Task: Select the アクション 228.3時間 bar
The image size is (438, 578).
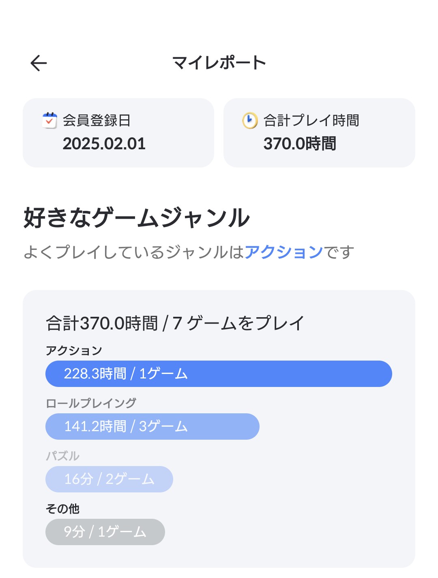Action: 219,374
